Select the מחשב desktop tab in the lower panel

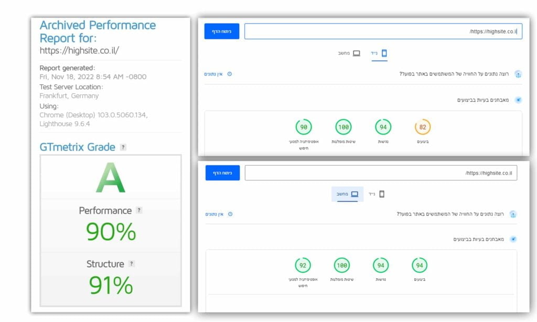(x=347, y=194)
